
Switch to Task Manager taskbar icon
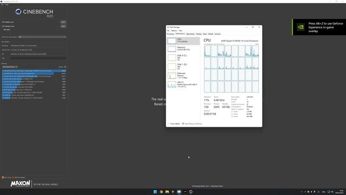pos(179,192)
